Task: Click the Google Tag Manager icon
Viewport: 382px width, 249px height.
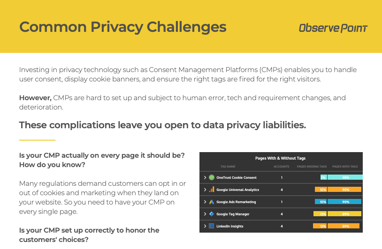Action: (212, 214)
